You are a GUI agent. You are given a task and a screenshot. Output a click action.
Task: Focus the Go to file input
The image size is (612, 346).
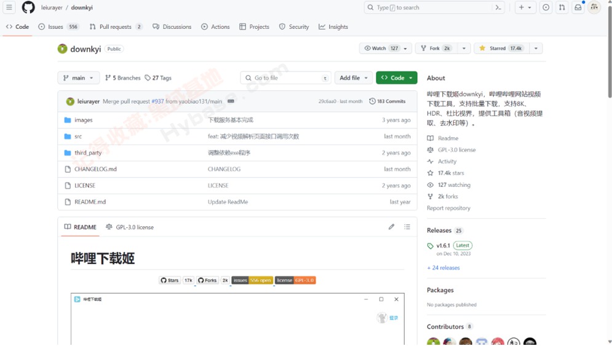click(x=286, y=78)
